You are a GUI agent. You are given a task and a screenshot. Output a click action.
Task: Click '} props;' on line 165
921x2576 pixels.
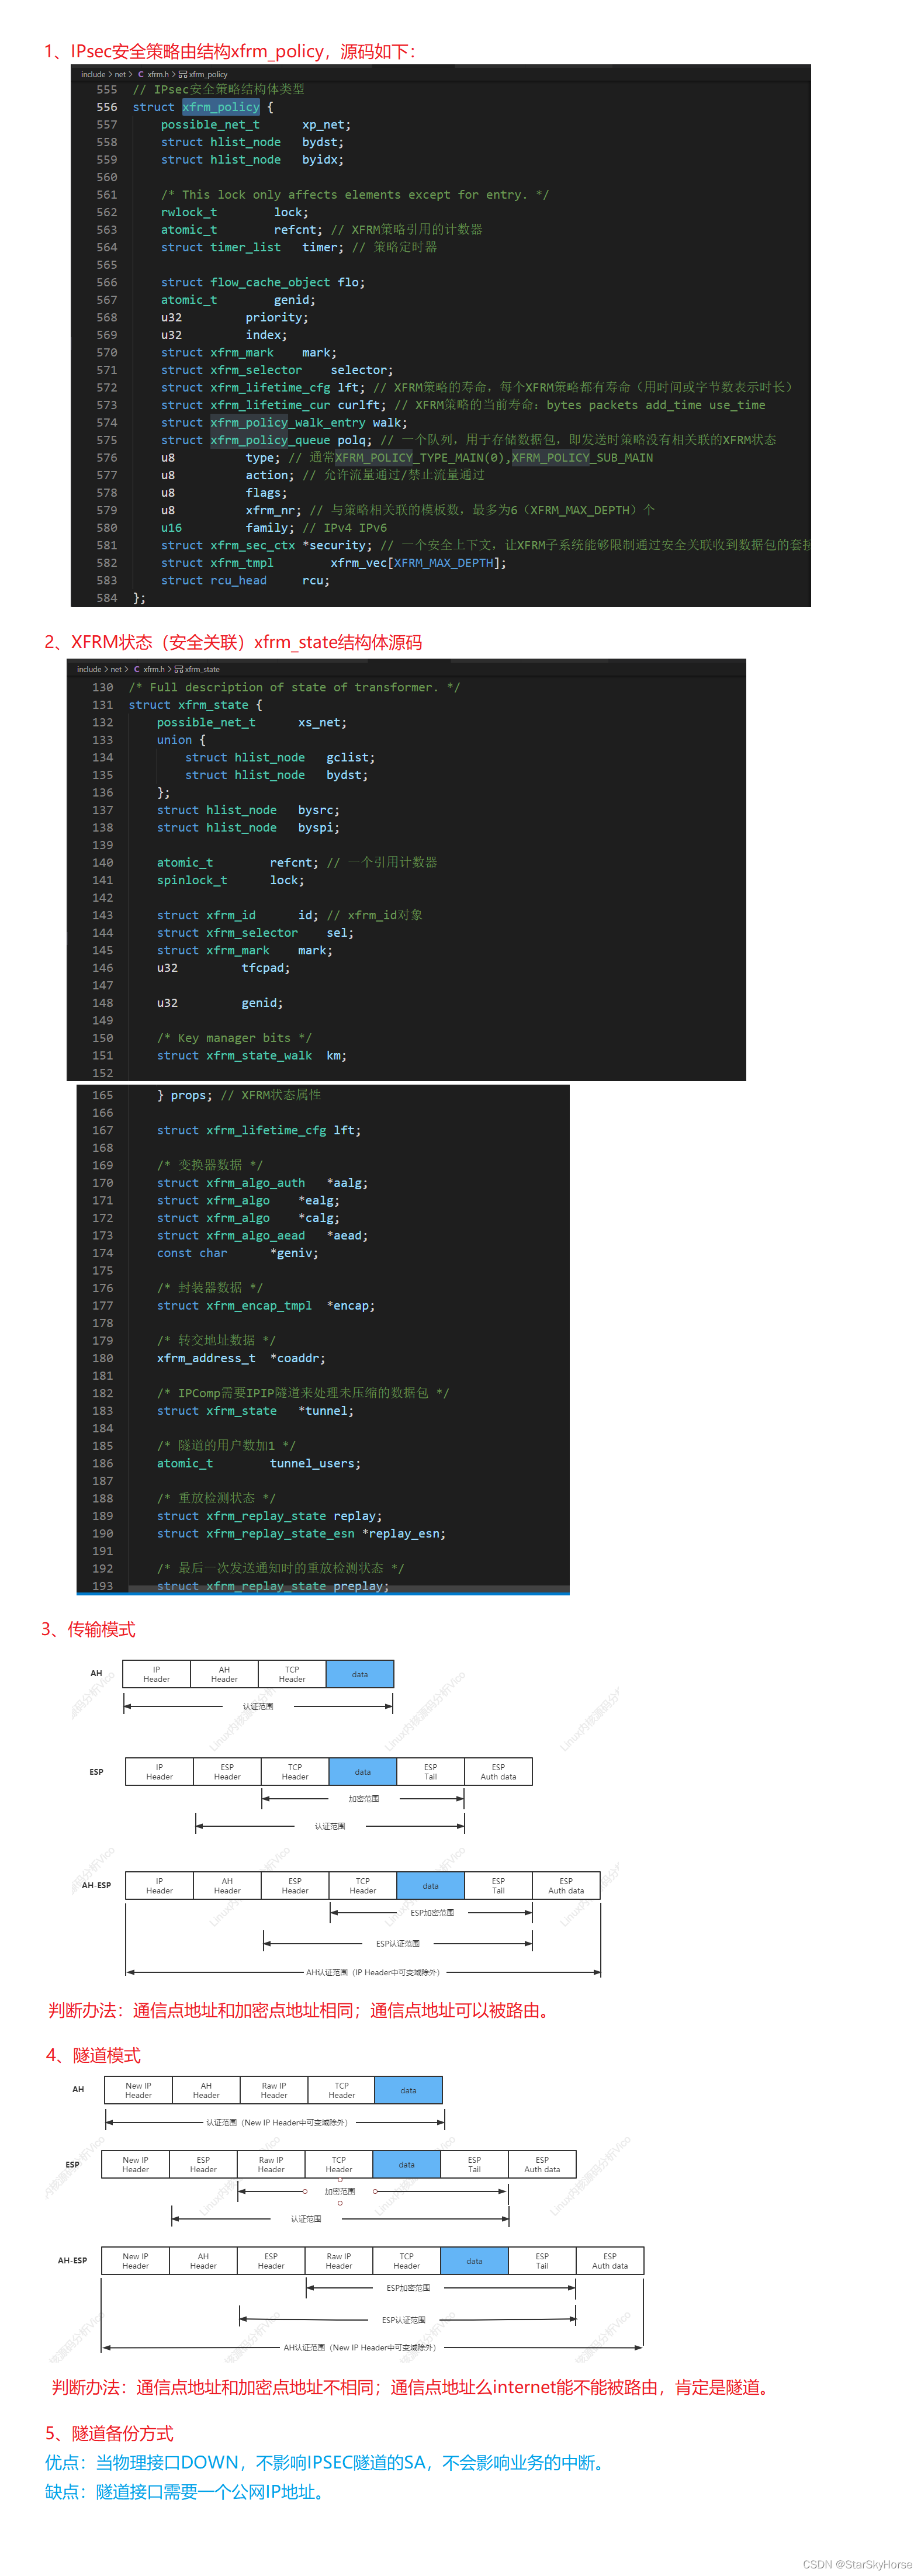click(x=185, y=1096)
